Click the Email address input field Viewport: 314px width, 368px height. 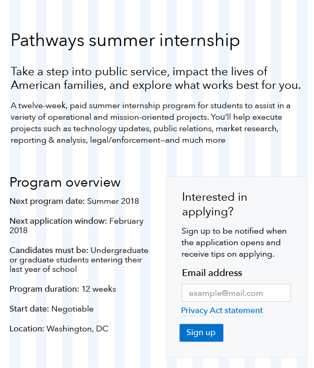pos(236,293)
